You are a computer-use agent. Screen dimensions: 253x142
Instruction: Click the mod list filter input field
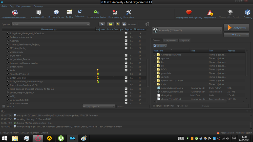[x=132, y=107]
